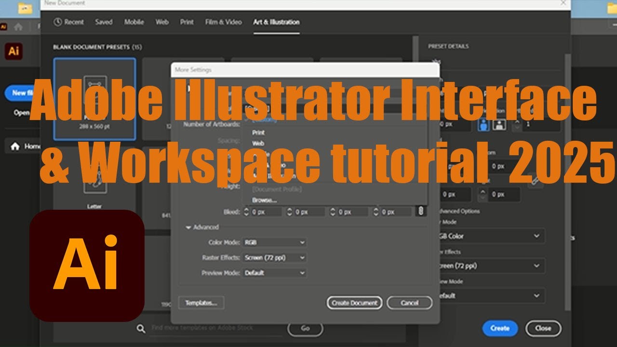Open the Web tab in New Document
Screen dimensions: 617x347
(162, 22)
